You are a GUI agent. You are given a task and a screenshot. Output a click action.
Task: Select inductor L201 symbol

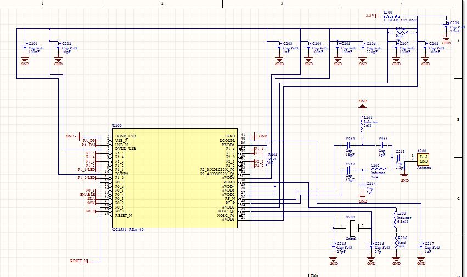[x=363, y=124]
